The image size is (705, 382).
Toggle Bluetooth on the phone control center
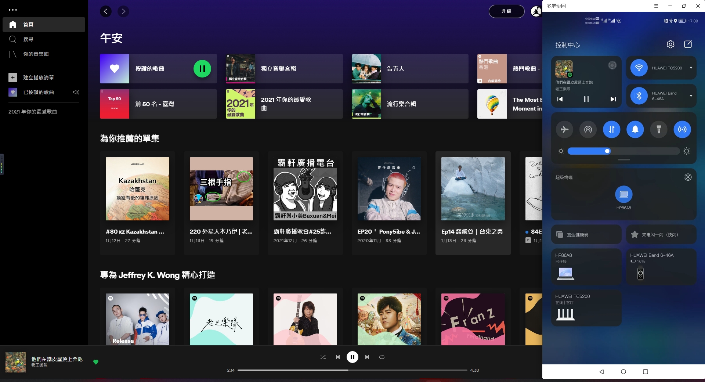[639, 96]
